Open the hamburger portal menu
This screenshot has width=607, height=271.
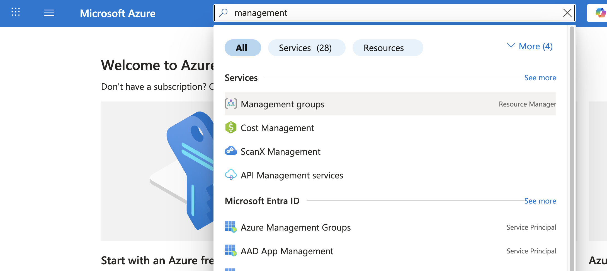[x=49, y=13]
